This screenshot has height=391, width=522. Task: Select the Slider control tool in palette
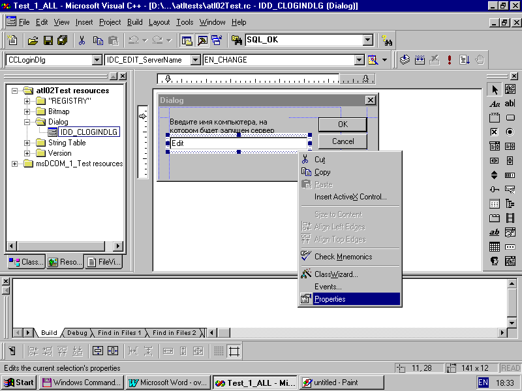click(x=495, y=189)
